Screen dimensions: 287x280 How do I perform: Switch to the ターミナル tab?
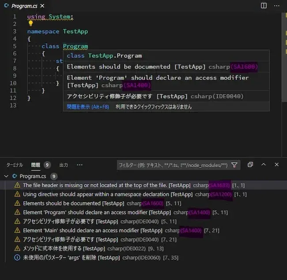tap(15, 165)
